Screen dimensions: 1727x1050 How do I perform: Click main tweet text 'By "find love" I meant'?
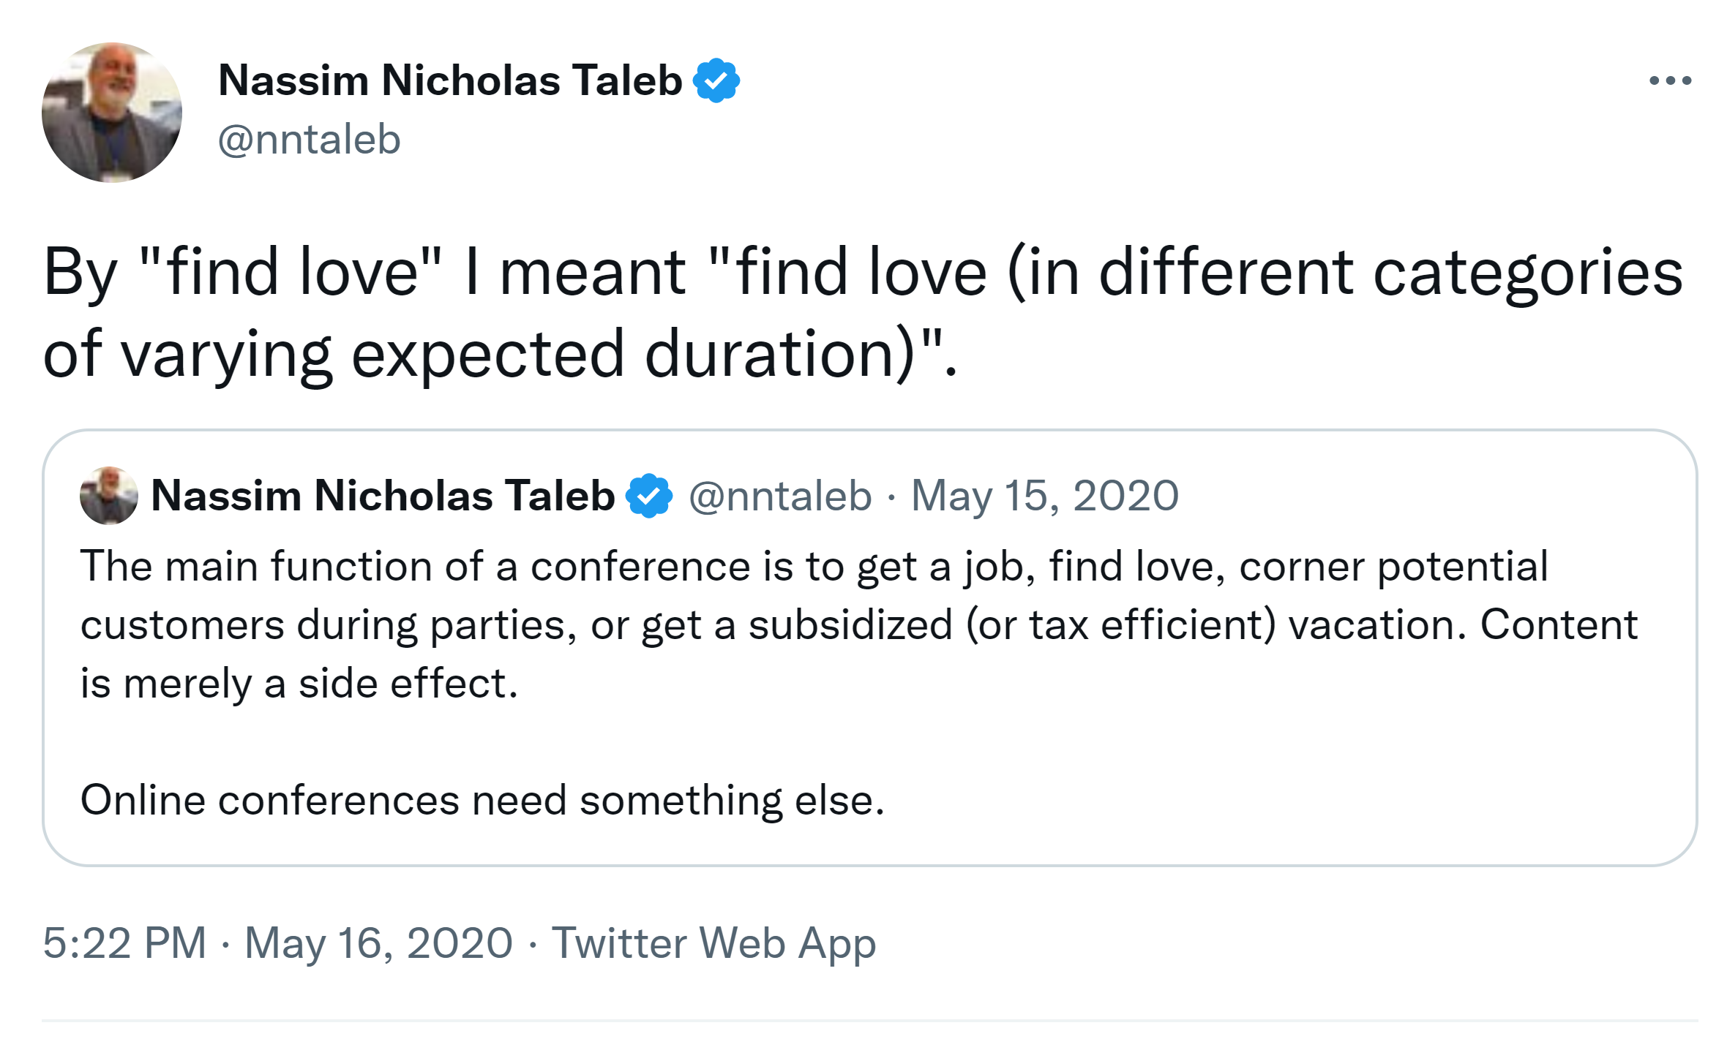366,272
